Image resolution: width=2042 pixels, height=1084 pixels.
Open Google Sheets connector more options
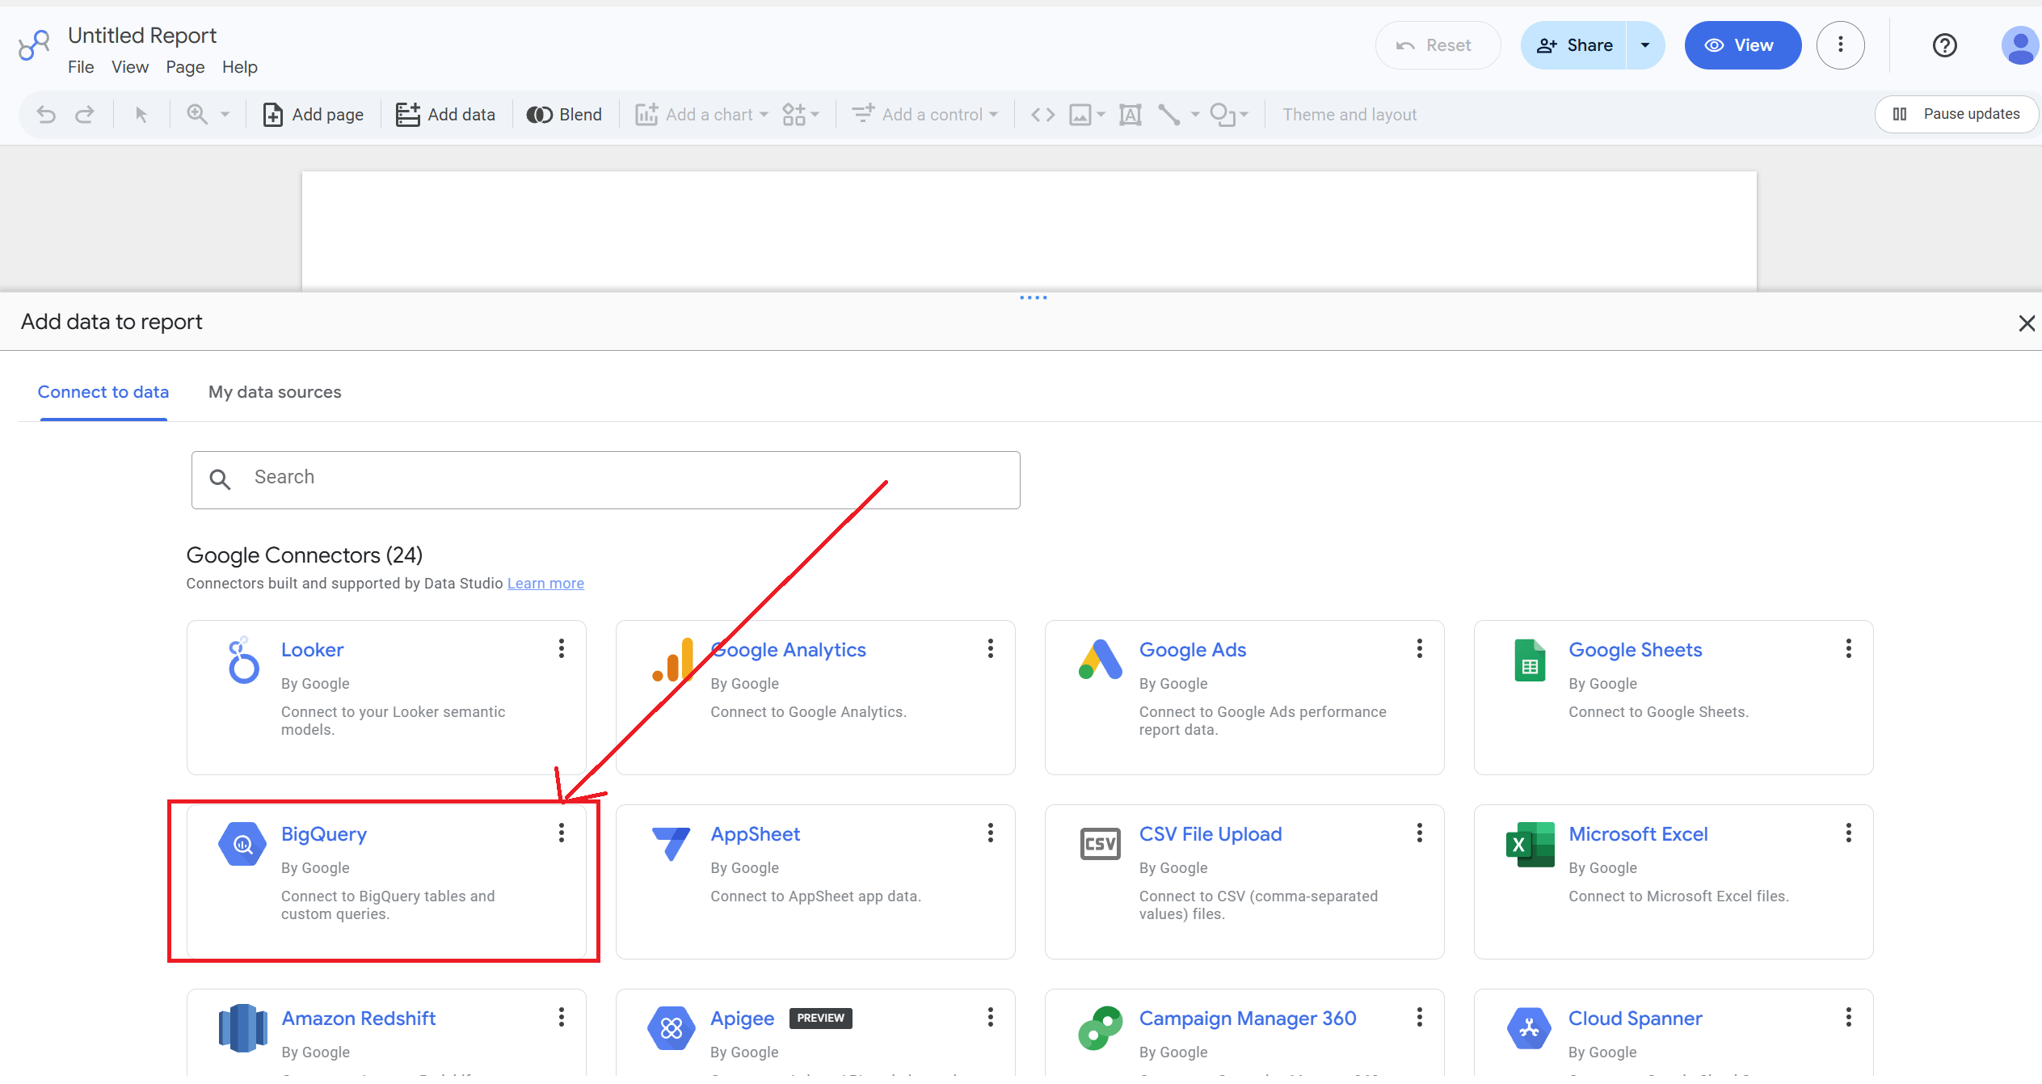click(1848, 648)
